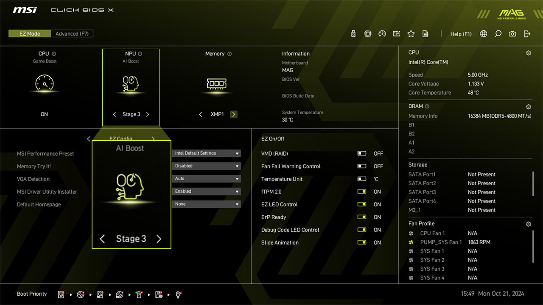Screen dimensions: 543x305
Task: Take a screenshot with the camera icon
Action: click(x=512, y=34)
